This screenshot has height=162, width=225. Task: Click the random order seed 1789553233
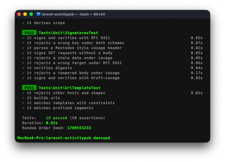click(79, 128)
